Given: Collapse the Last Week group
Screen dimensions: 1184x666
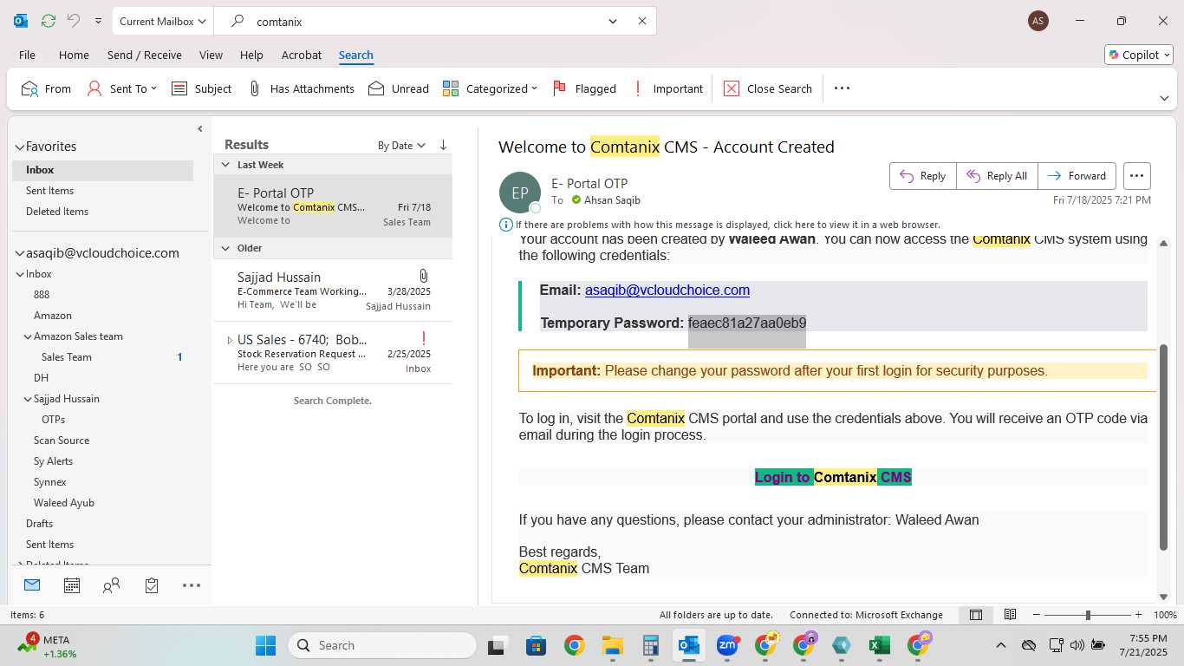Looking at the screenshot, I should (x=225, y=165).
